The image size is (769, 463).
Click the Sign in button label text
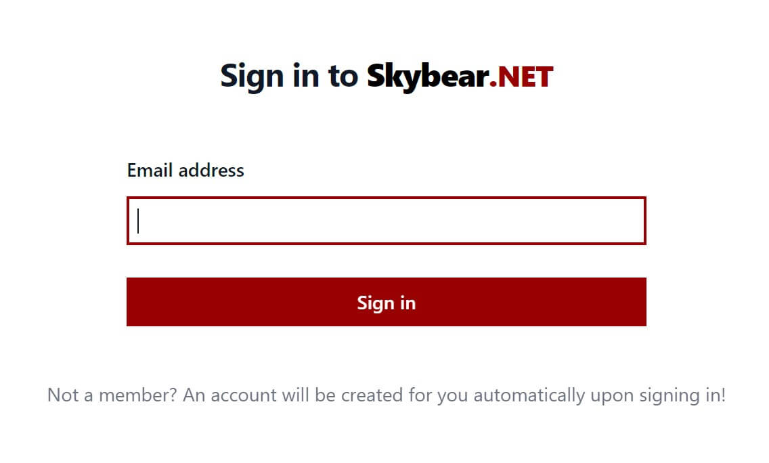(386, 303)
